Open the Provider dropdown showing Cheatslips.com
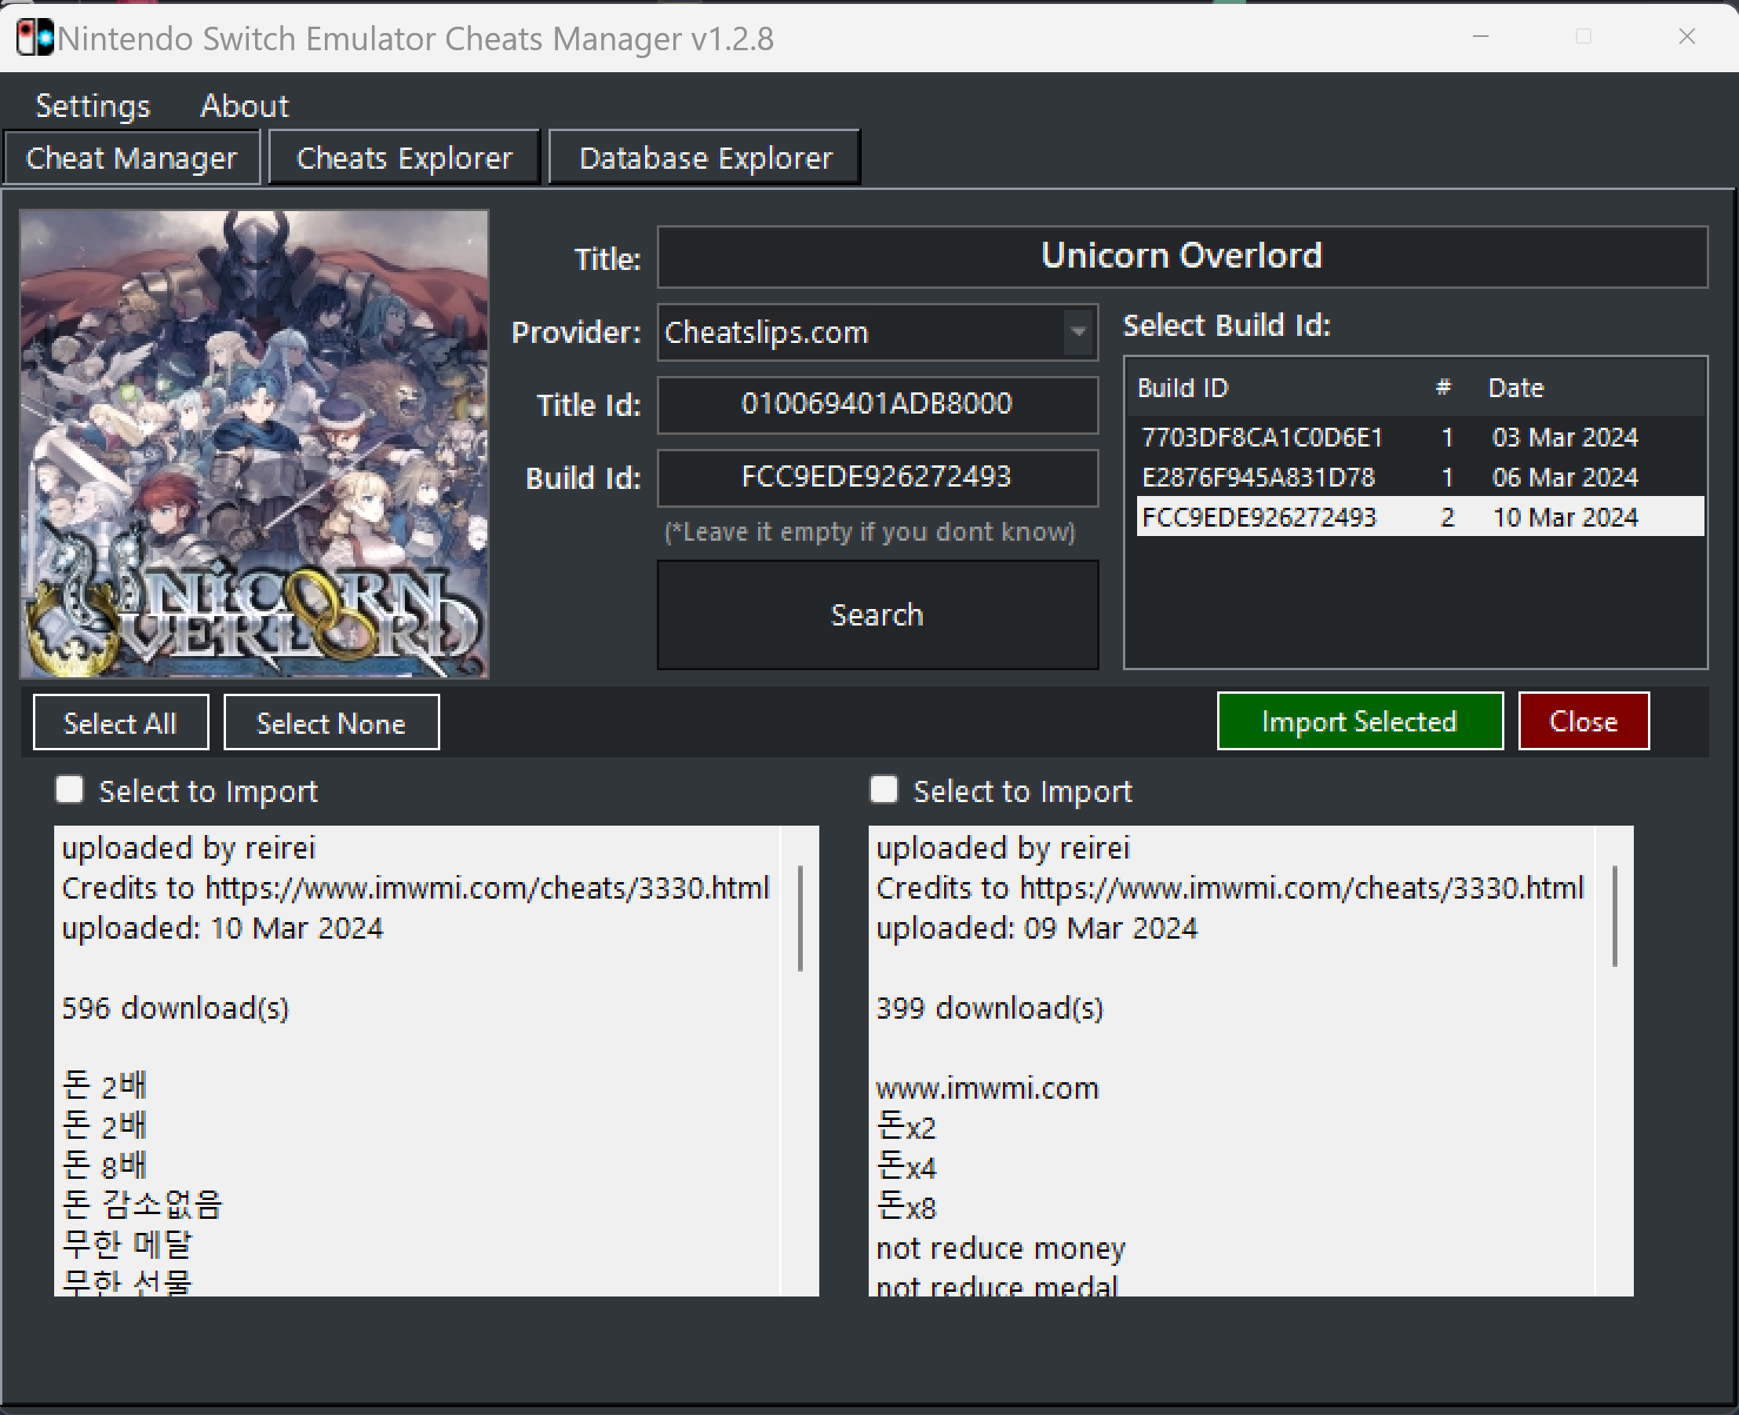Viewport: 1739px width, 1415px height. (x=877, y=333)
